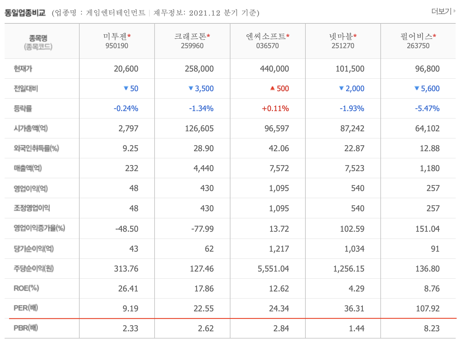Viewport: 462px width, 344px height.
Task: Click the 시가총액(억) row label
Action: point(31,128)
